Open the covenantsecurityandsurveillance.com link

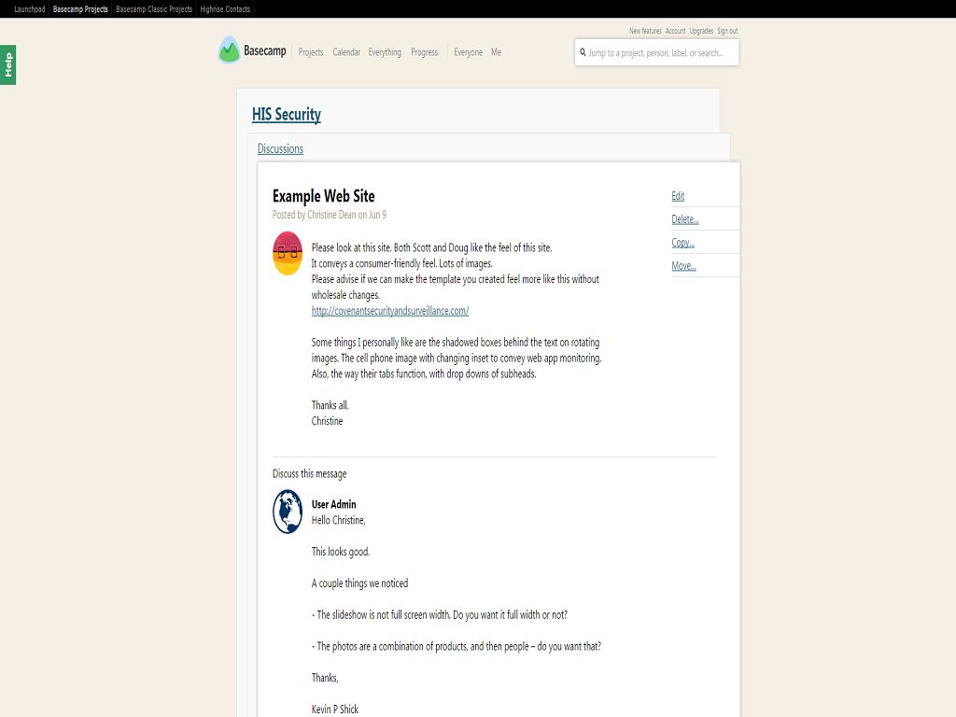tap(390, 311)
